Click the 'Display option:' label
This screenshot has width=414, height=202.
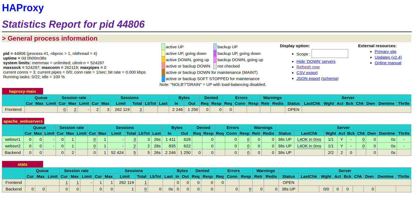tap(295, 46)
